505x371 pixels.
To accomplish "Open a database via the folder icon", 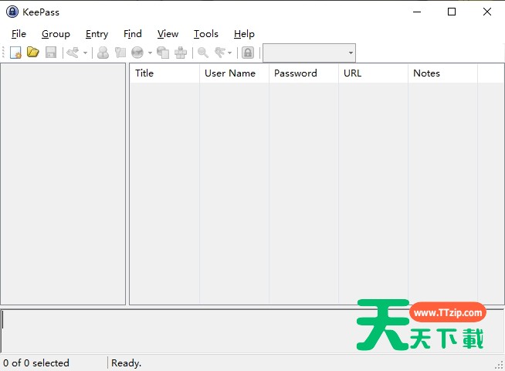I will [x=33, y=53].
